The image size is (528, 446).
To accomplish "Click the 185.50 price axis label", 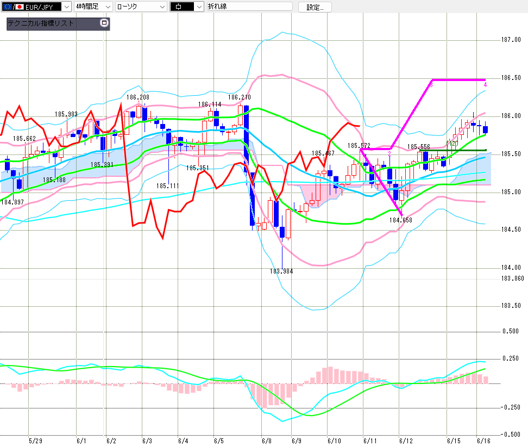I will tap(511, 154).
